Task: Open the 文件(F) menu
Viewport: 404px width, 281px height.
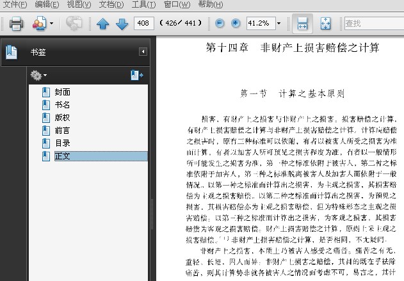Action: [x=15, y=4]
